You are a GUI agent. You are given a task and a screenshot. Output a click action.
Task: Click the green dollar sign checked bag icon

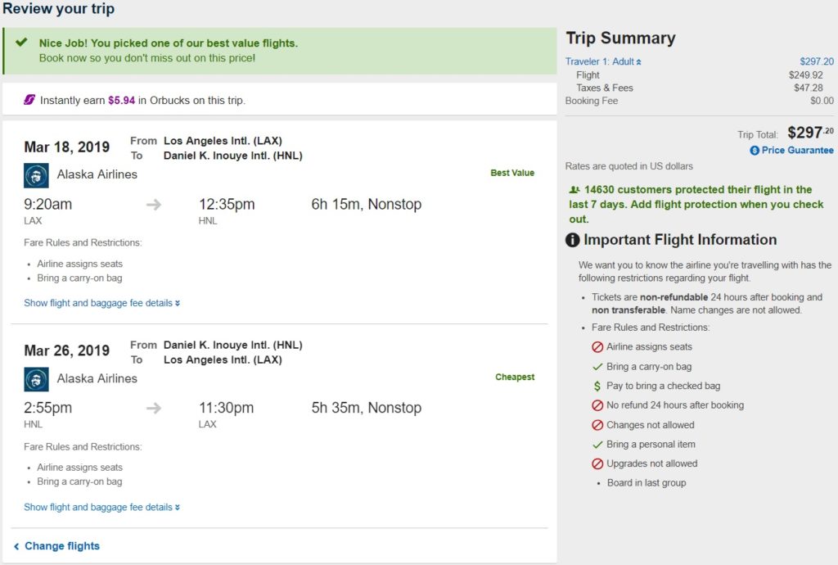(x=597, y=386)
